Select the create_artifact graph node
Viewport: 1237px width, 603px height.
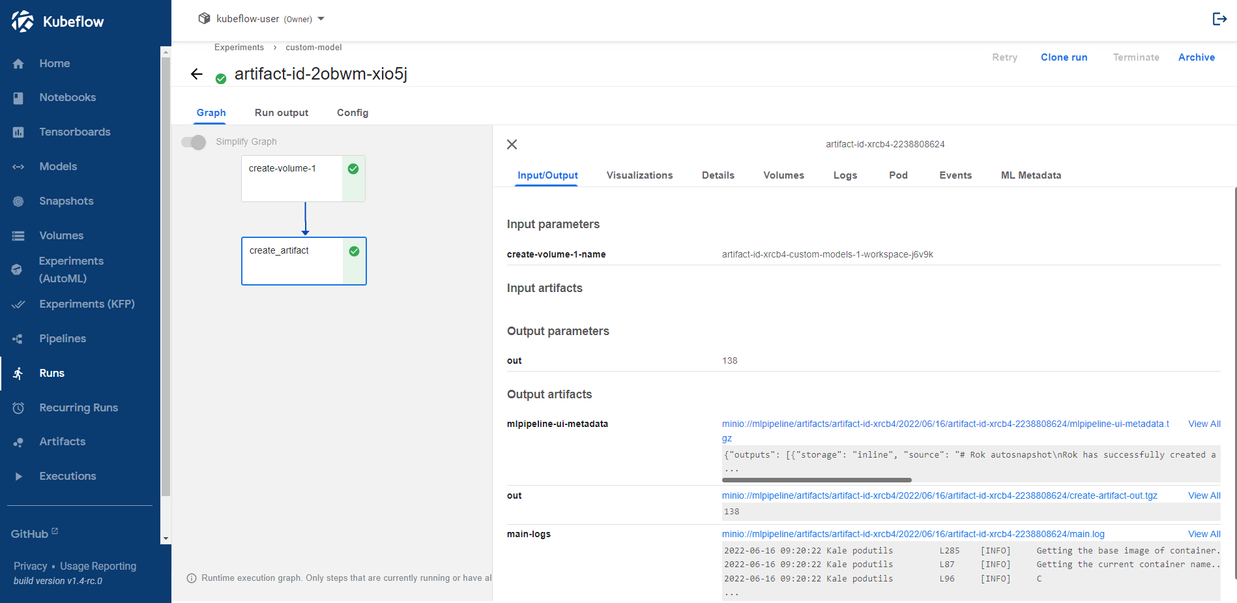tap(304, 261)
